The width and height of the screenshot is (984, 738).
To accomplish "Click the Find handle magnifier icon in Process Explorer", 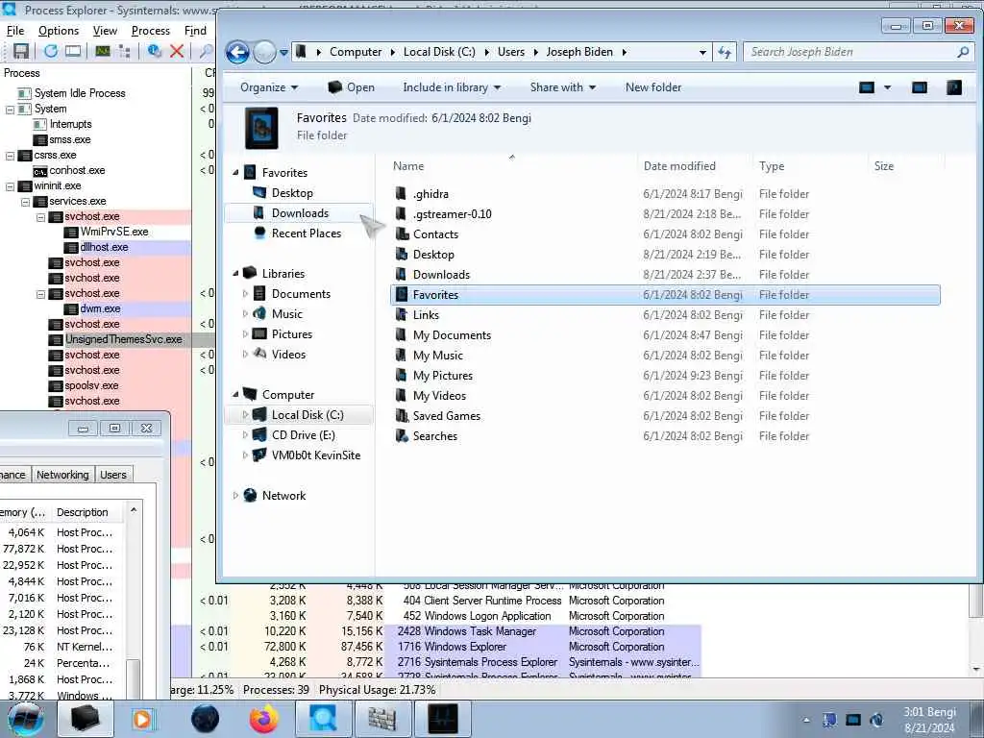I will 206,51.
